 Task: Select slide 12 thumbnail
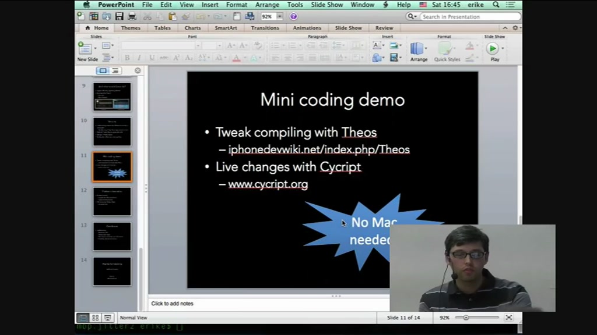(x=112, y=201)
